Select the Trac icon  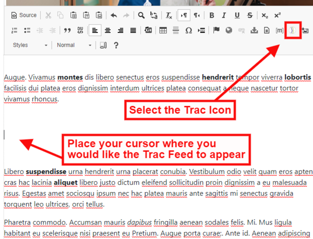click(293, 30)
